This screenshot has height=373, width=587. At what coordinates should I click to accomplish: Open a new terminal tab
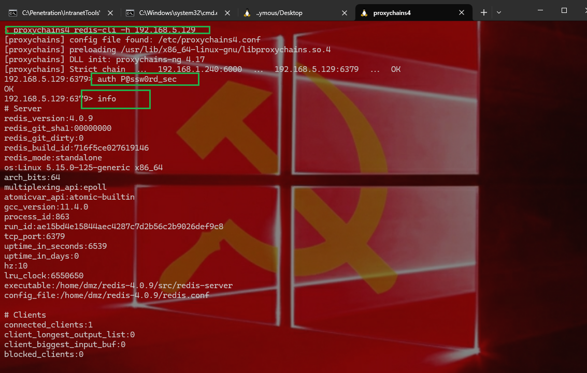click(x=484, y=13)
